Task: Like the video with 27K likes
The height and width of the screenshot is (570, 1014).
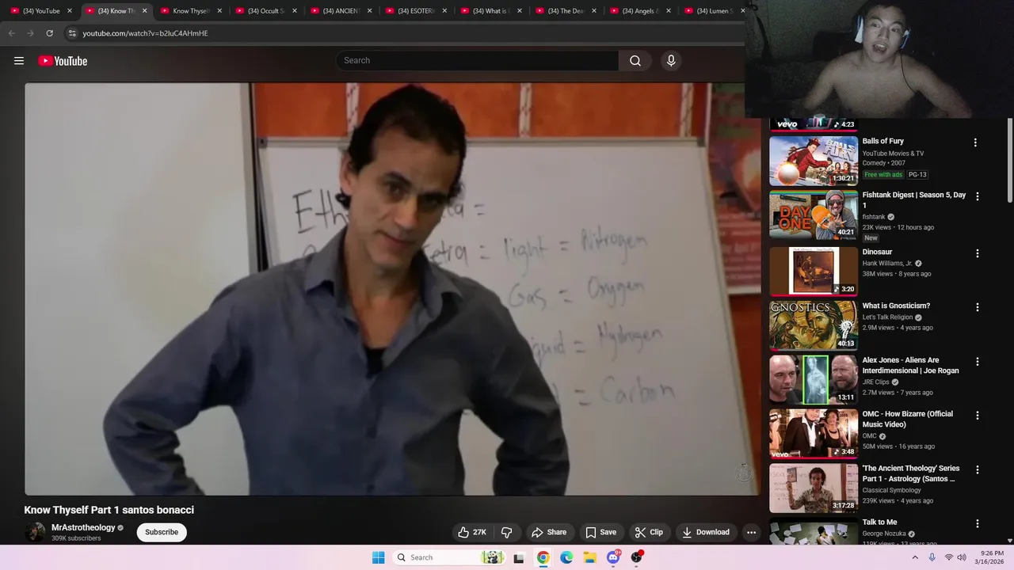Action: pyautogui.click(x=471, y=532)
